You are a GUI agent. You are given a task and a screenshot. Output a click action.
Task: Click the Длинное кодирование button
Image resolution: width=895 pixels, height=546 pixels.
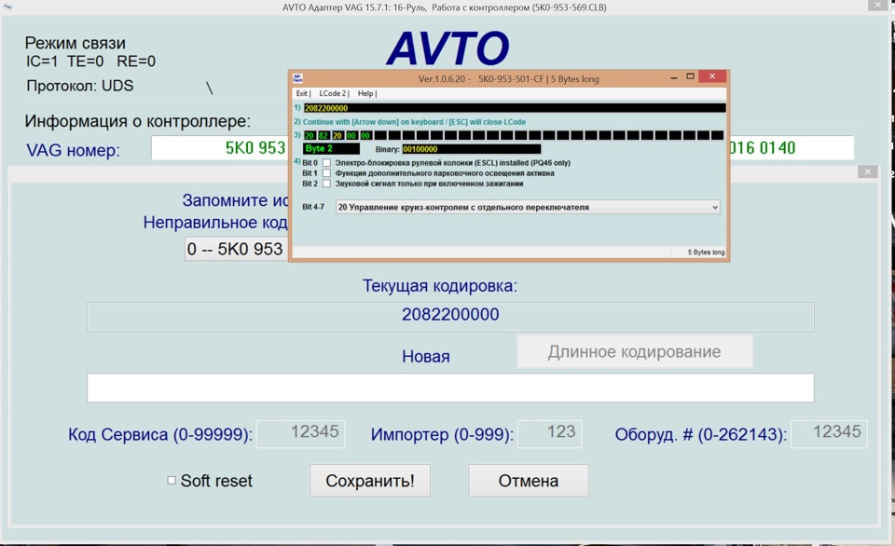tap(635, 351)
